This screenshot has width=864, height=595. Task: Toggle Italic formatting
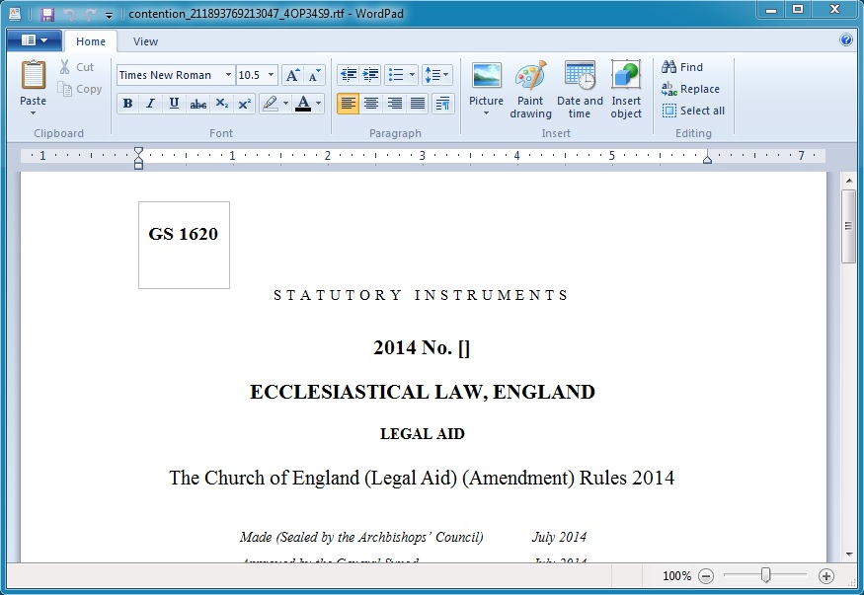150,104
